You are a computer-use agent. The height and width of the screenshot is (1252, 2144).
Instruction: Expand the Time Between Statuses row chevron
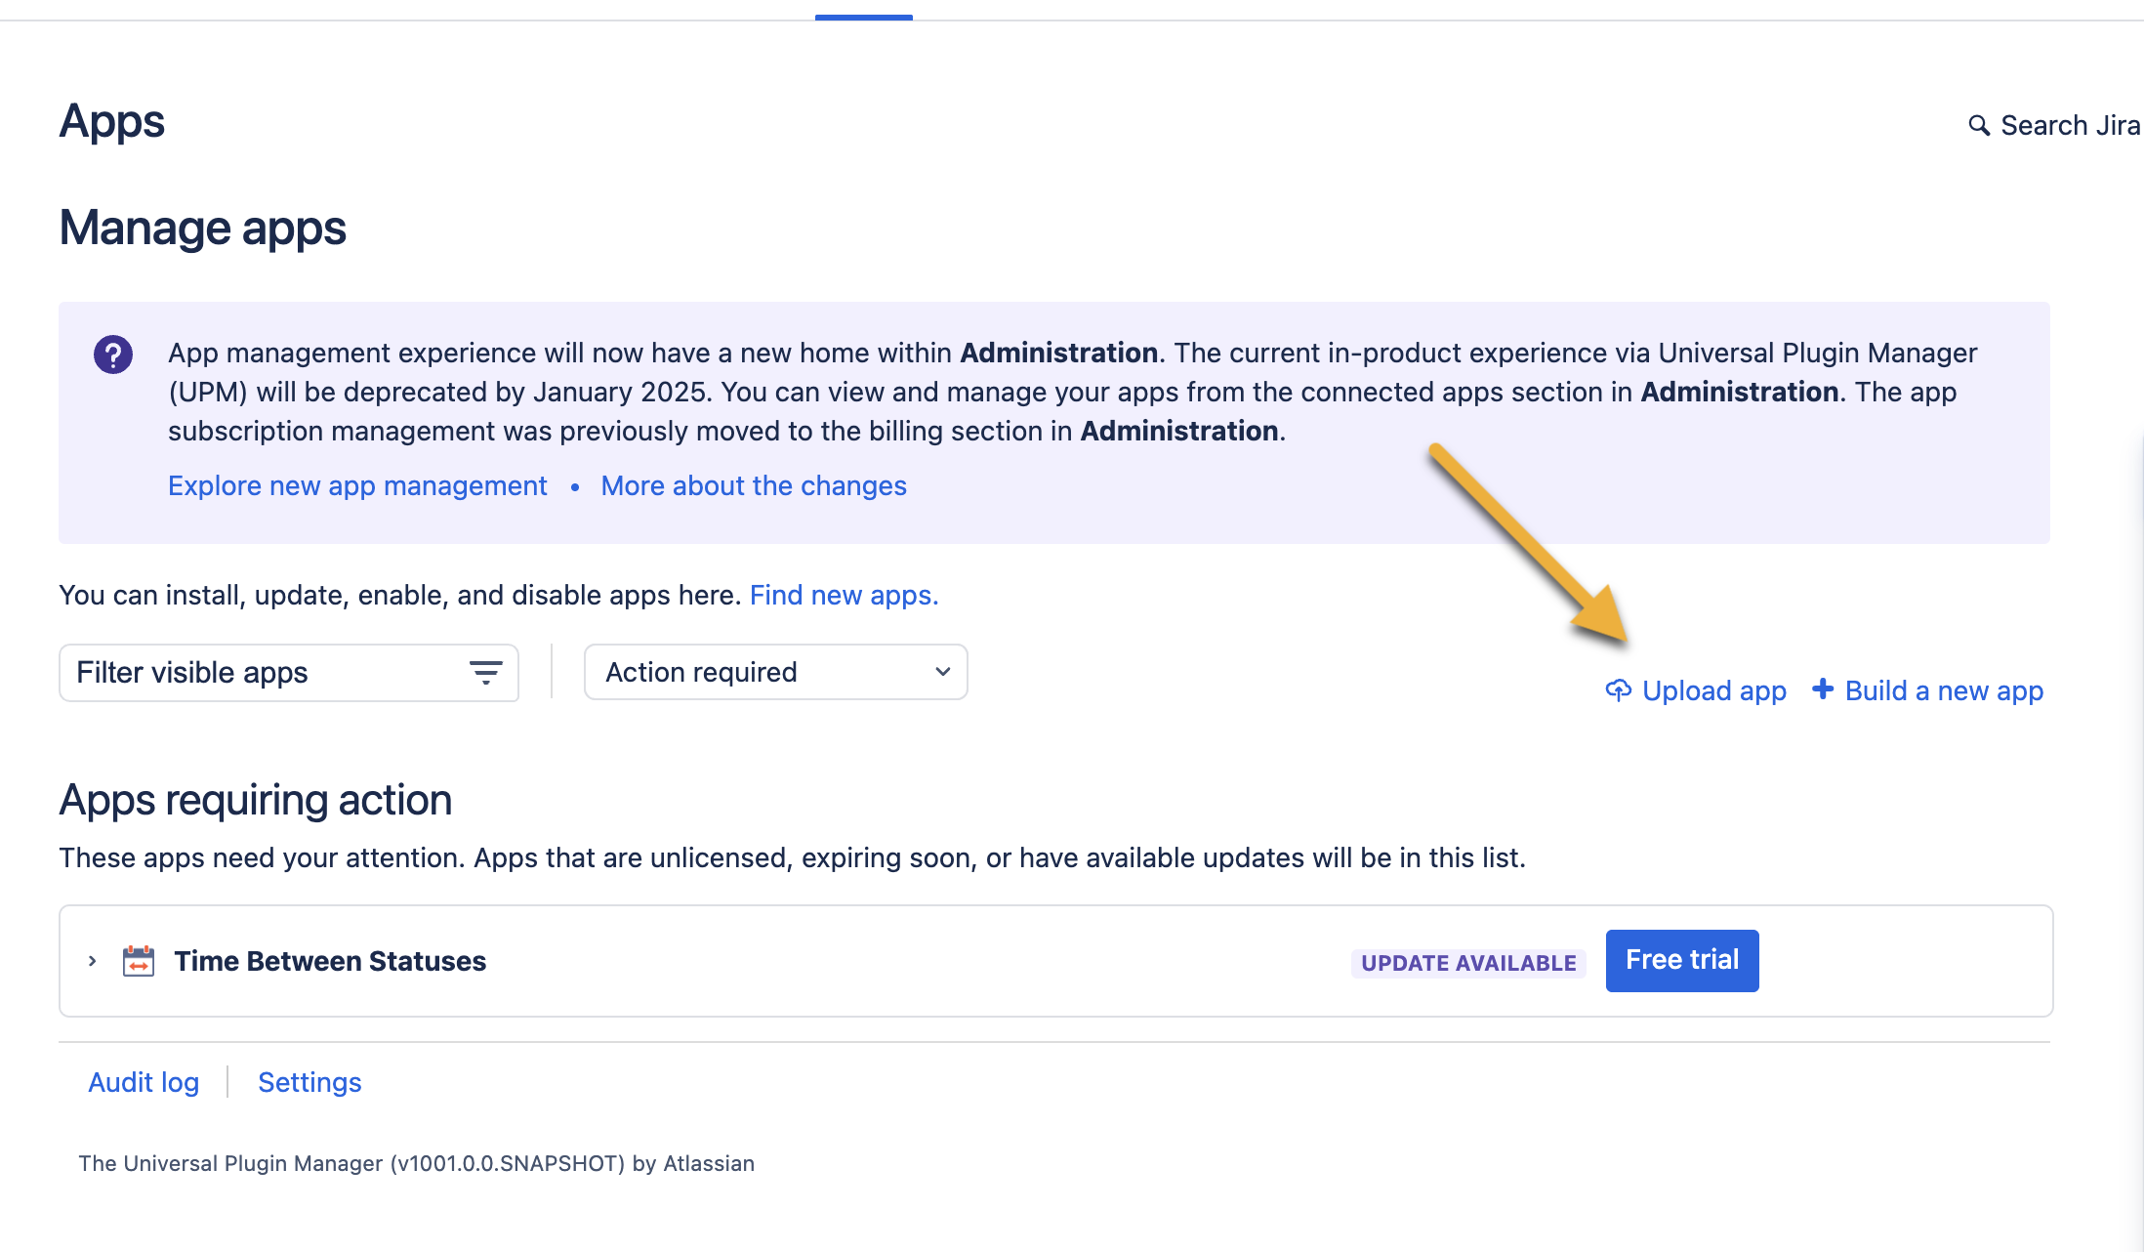point(93,961)
